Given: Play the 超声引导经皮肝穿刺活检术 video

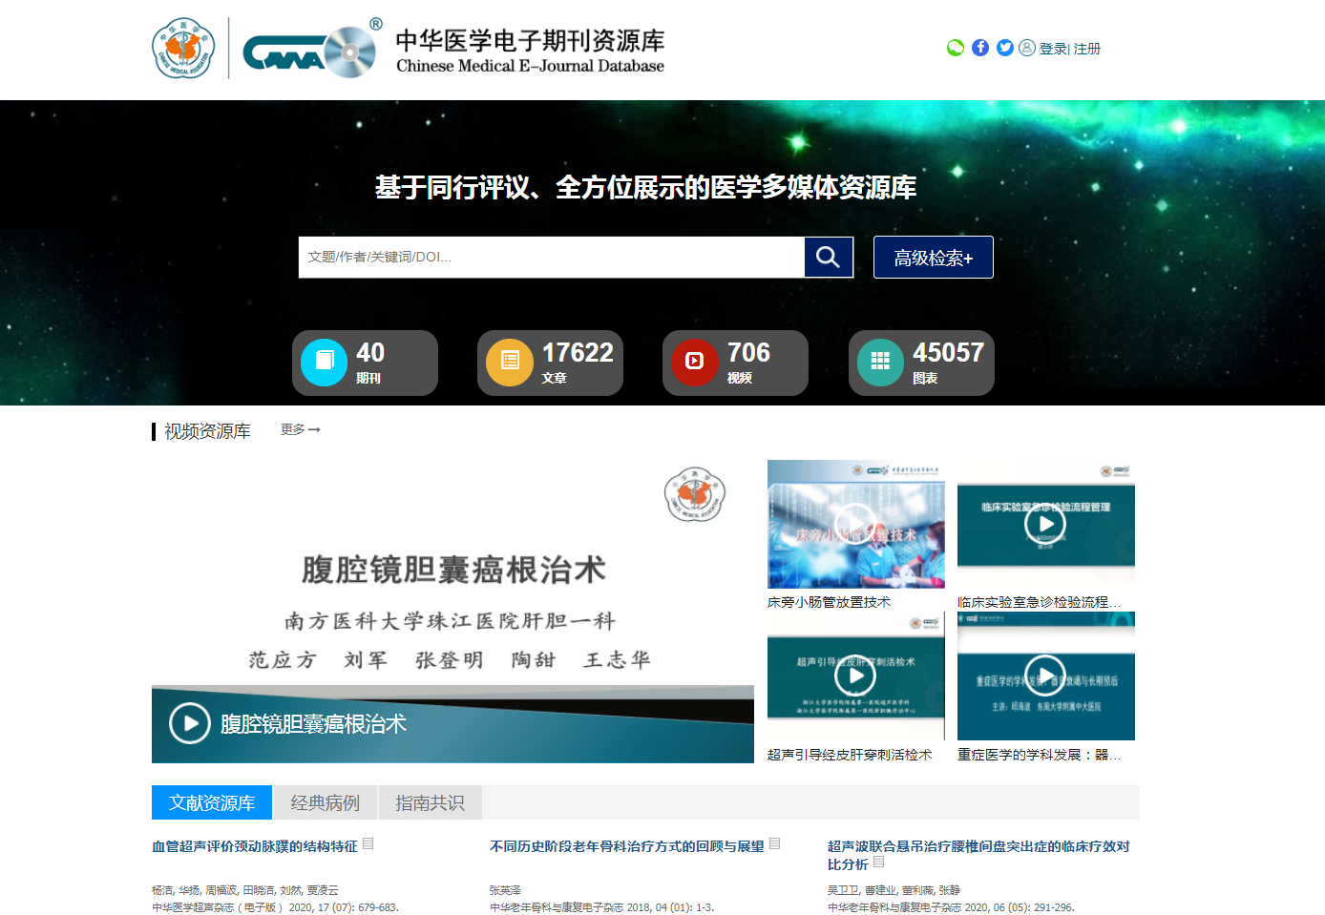Looking at the screenshot, I should (x=855, y=676).
